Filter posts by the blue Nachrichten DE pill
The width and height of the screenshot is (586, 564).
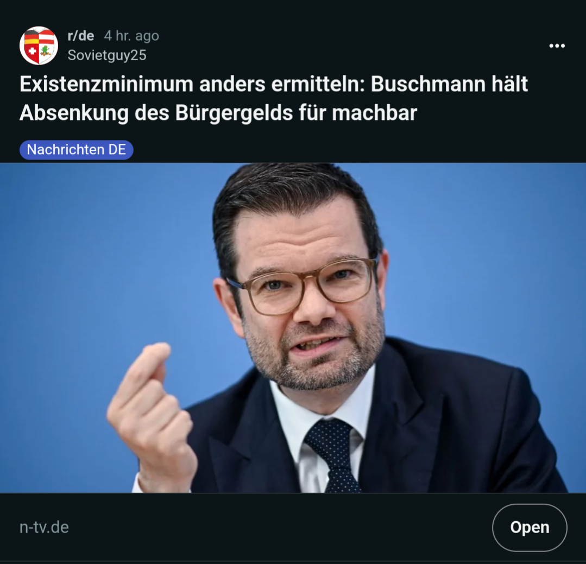(x=76, y=150)
